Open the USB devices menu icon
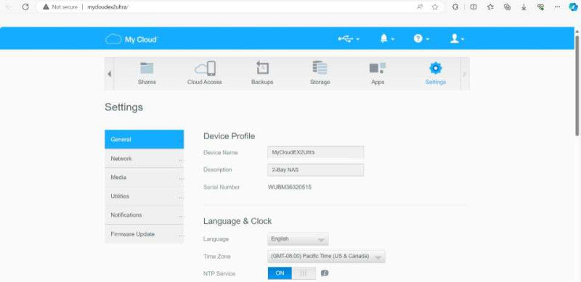Viewport: 581px width, 282px height. [349, 39]
